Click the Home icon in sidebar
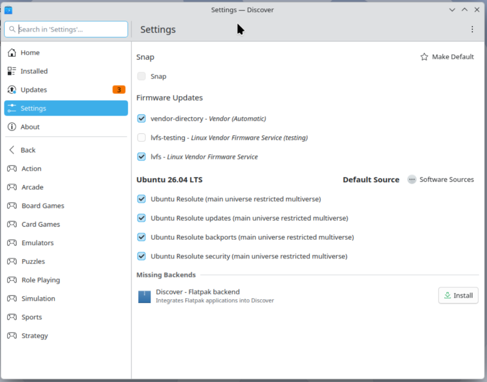This screenshot has width=487, height=382. coord(12,53)
